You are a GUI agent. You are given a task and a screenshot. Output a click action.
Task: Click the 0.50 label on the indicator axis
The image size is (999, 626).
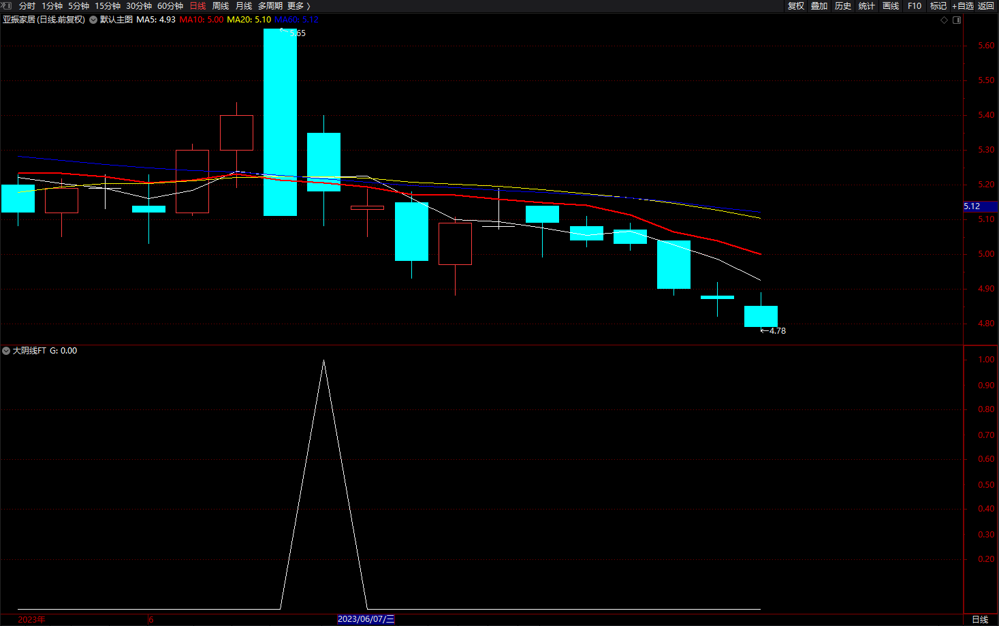coord(985,485)
